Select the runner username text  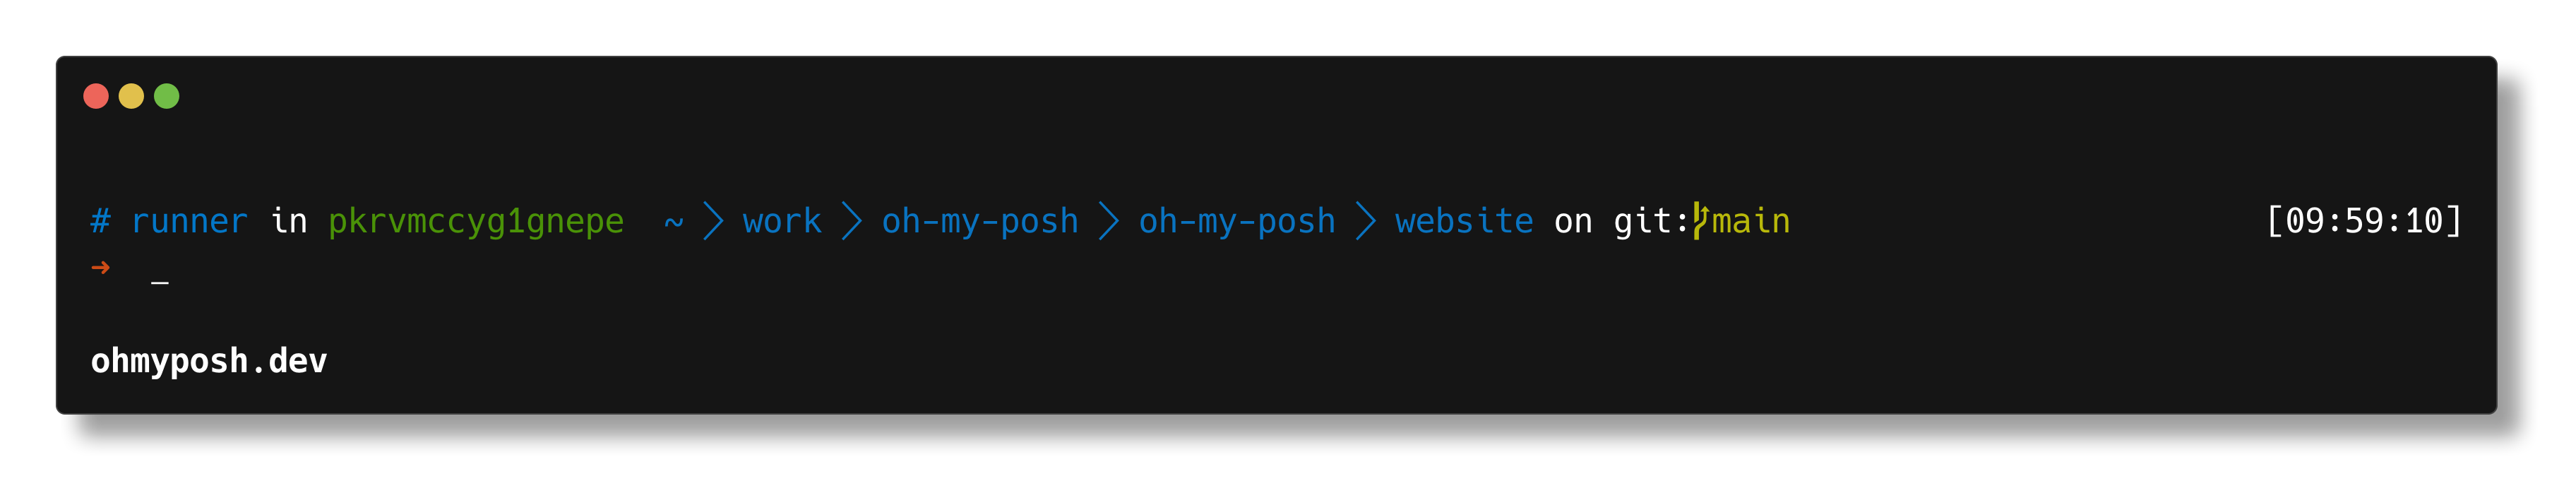(189, 221)
